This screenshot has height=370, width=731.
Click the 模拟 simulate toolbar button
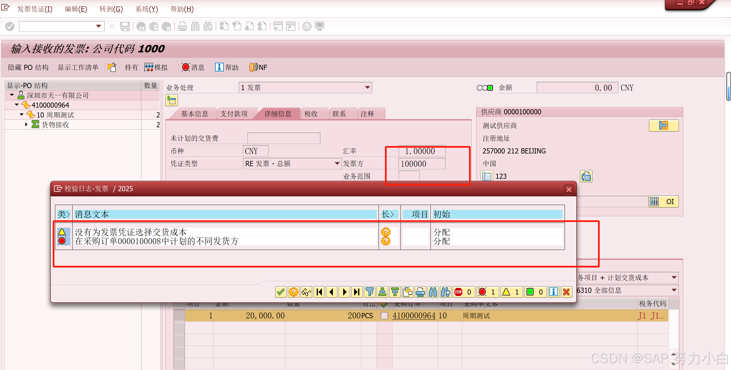tap(156, 67)
